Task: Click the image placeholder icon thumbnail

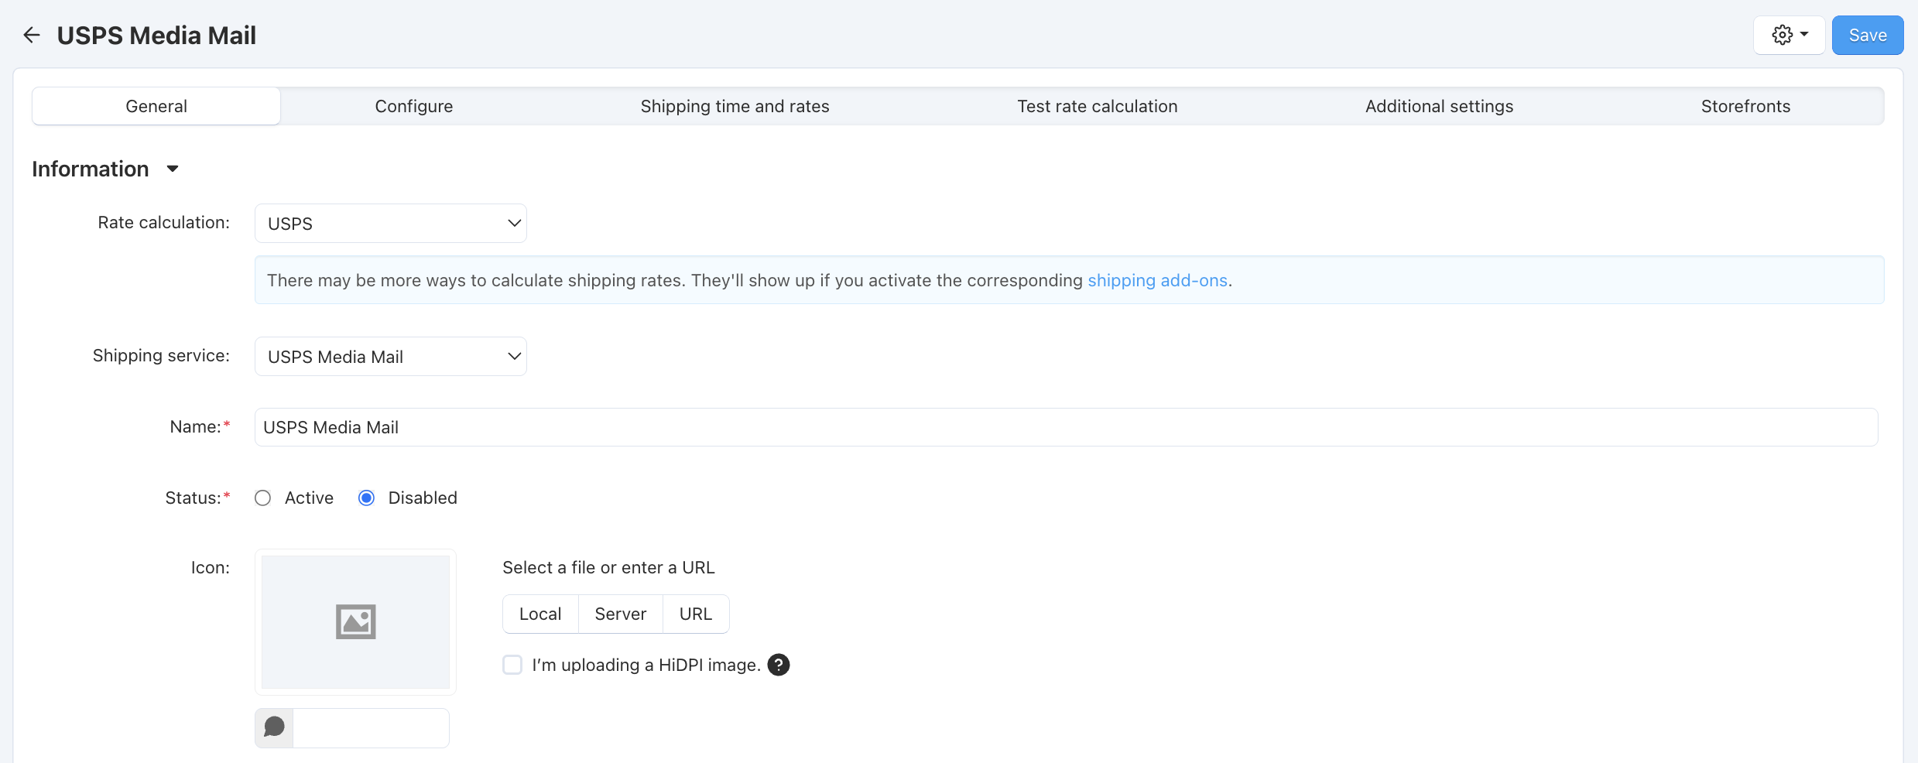Action: point(355,621)
